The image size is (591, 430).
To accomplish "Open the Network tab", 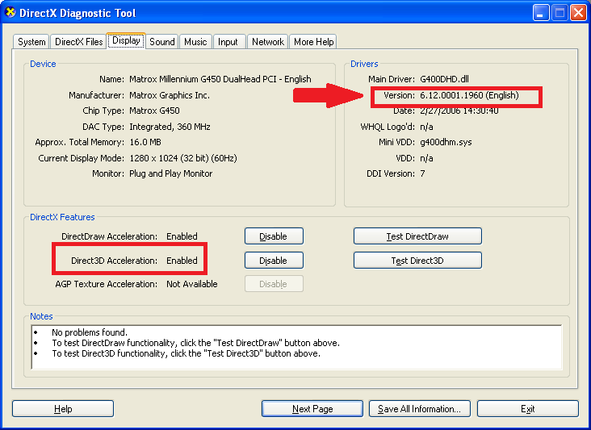I will [268, 42].
